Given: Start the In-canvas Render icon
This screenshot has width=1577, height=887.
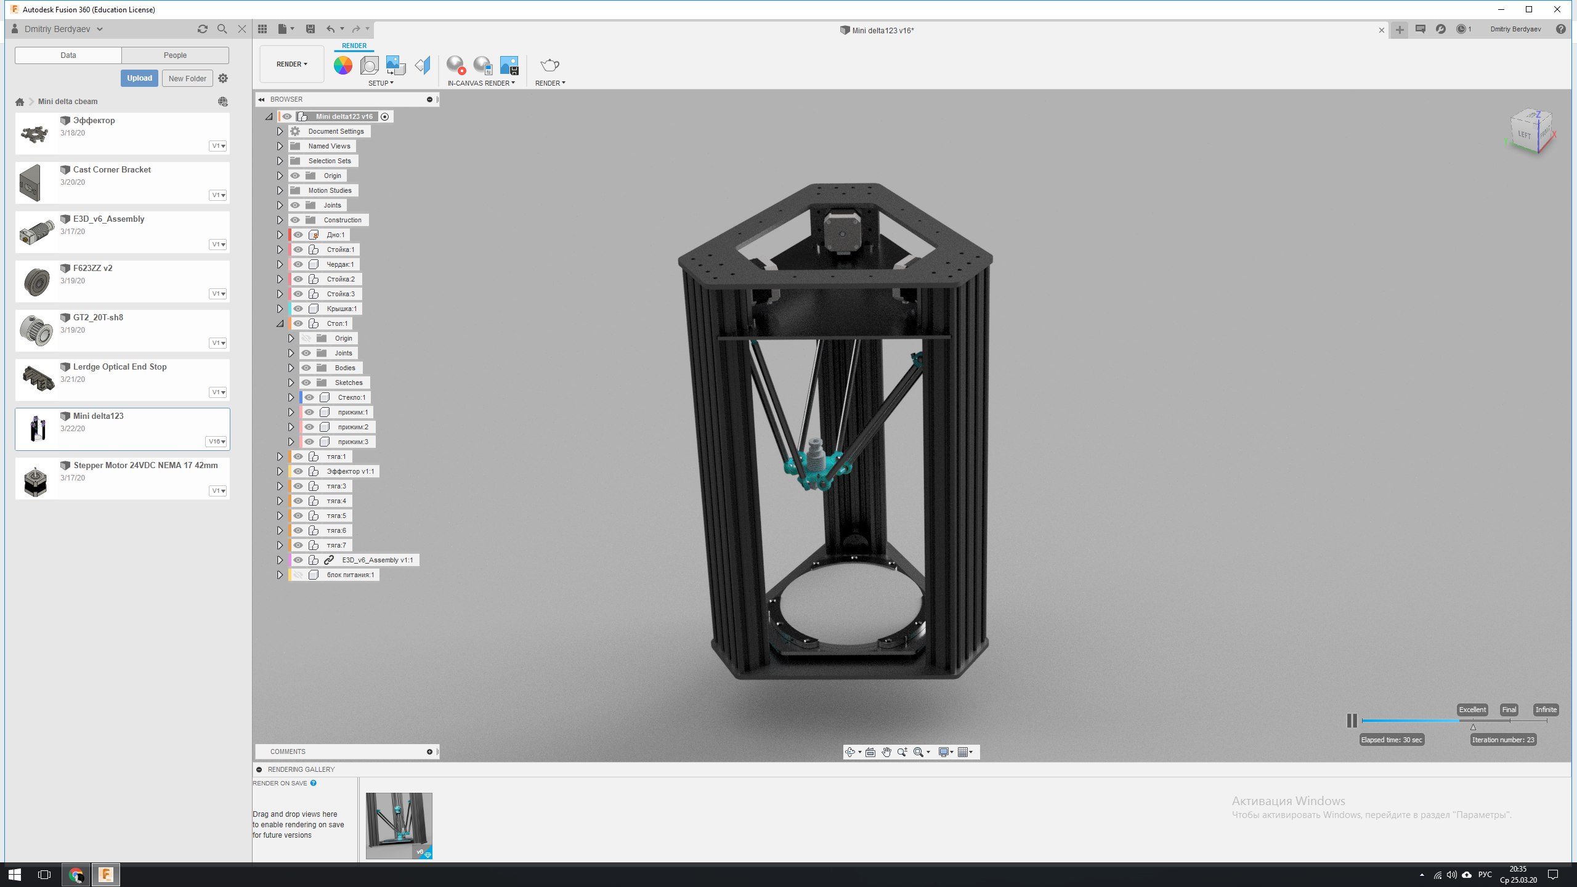Looking at the screenshot, I should click(x=456, y=65).
